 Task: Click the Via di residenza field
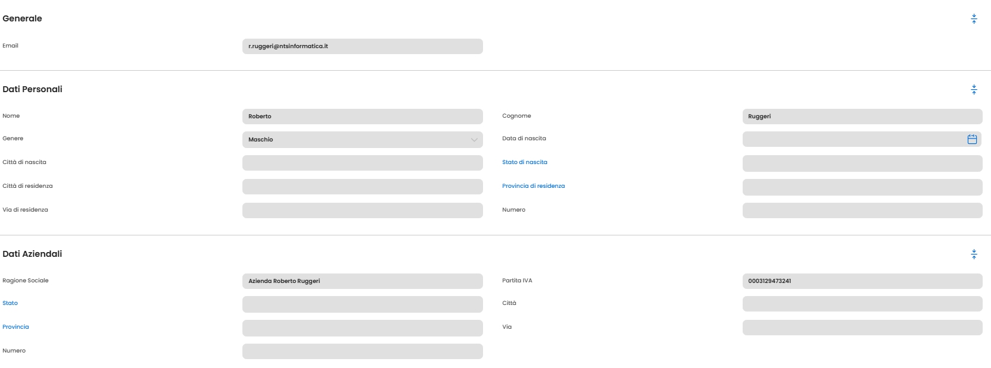362,210
